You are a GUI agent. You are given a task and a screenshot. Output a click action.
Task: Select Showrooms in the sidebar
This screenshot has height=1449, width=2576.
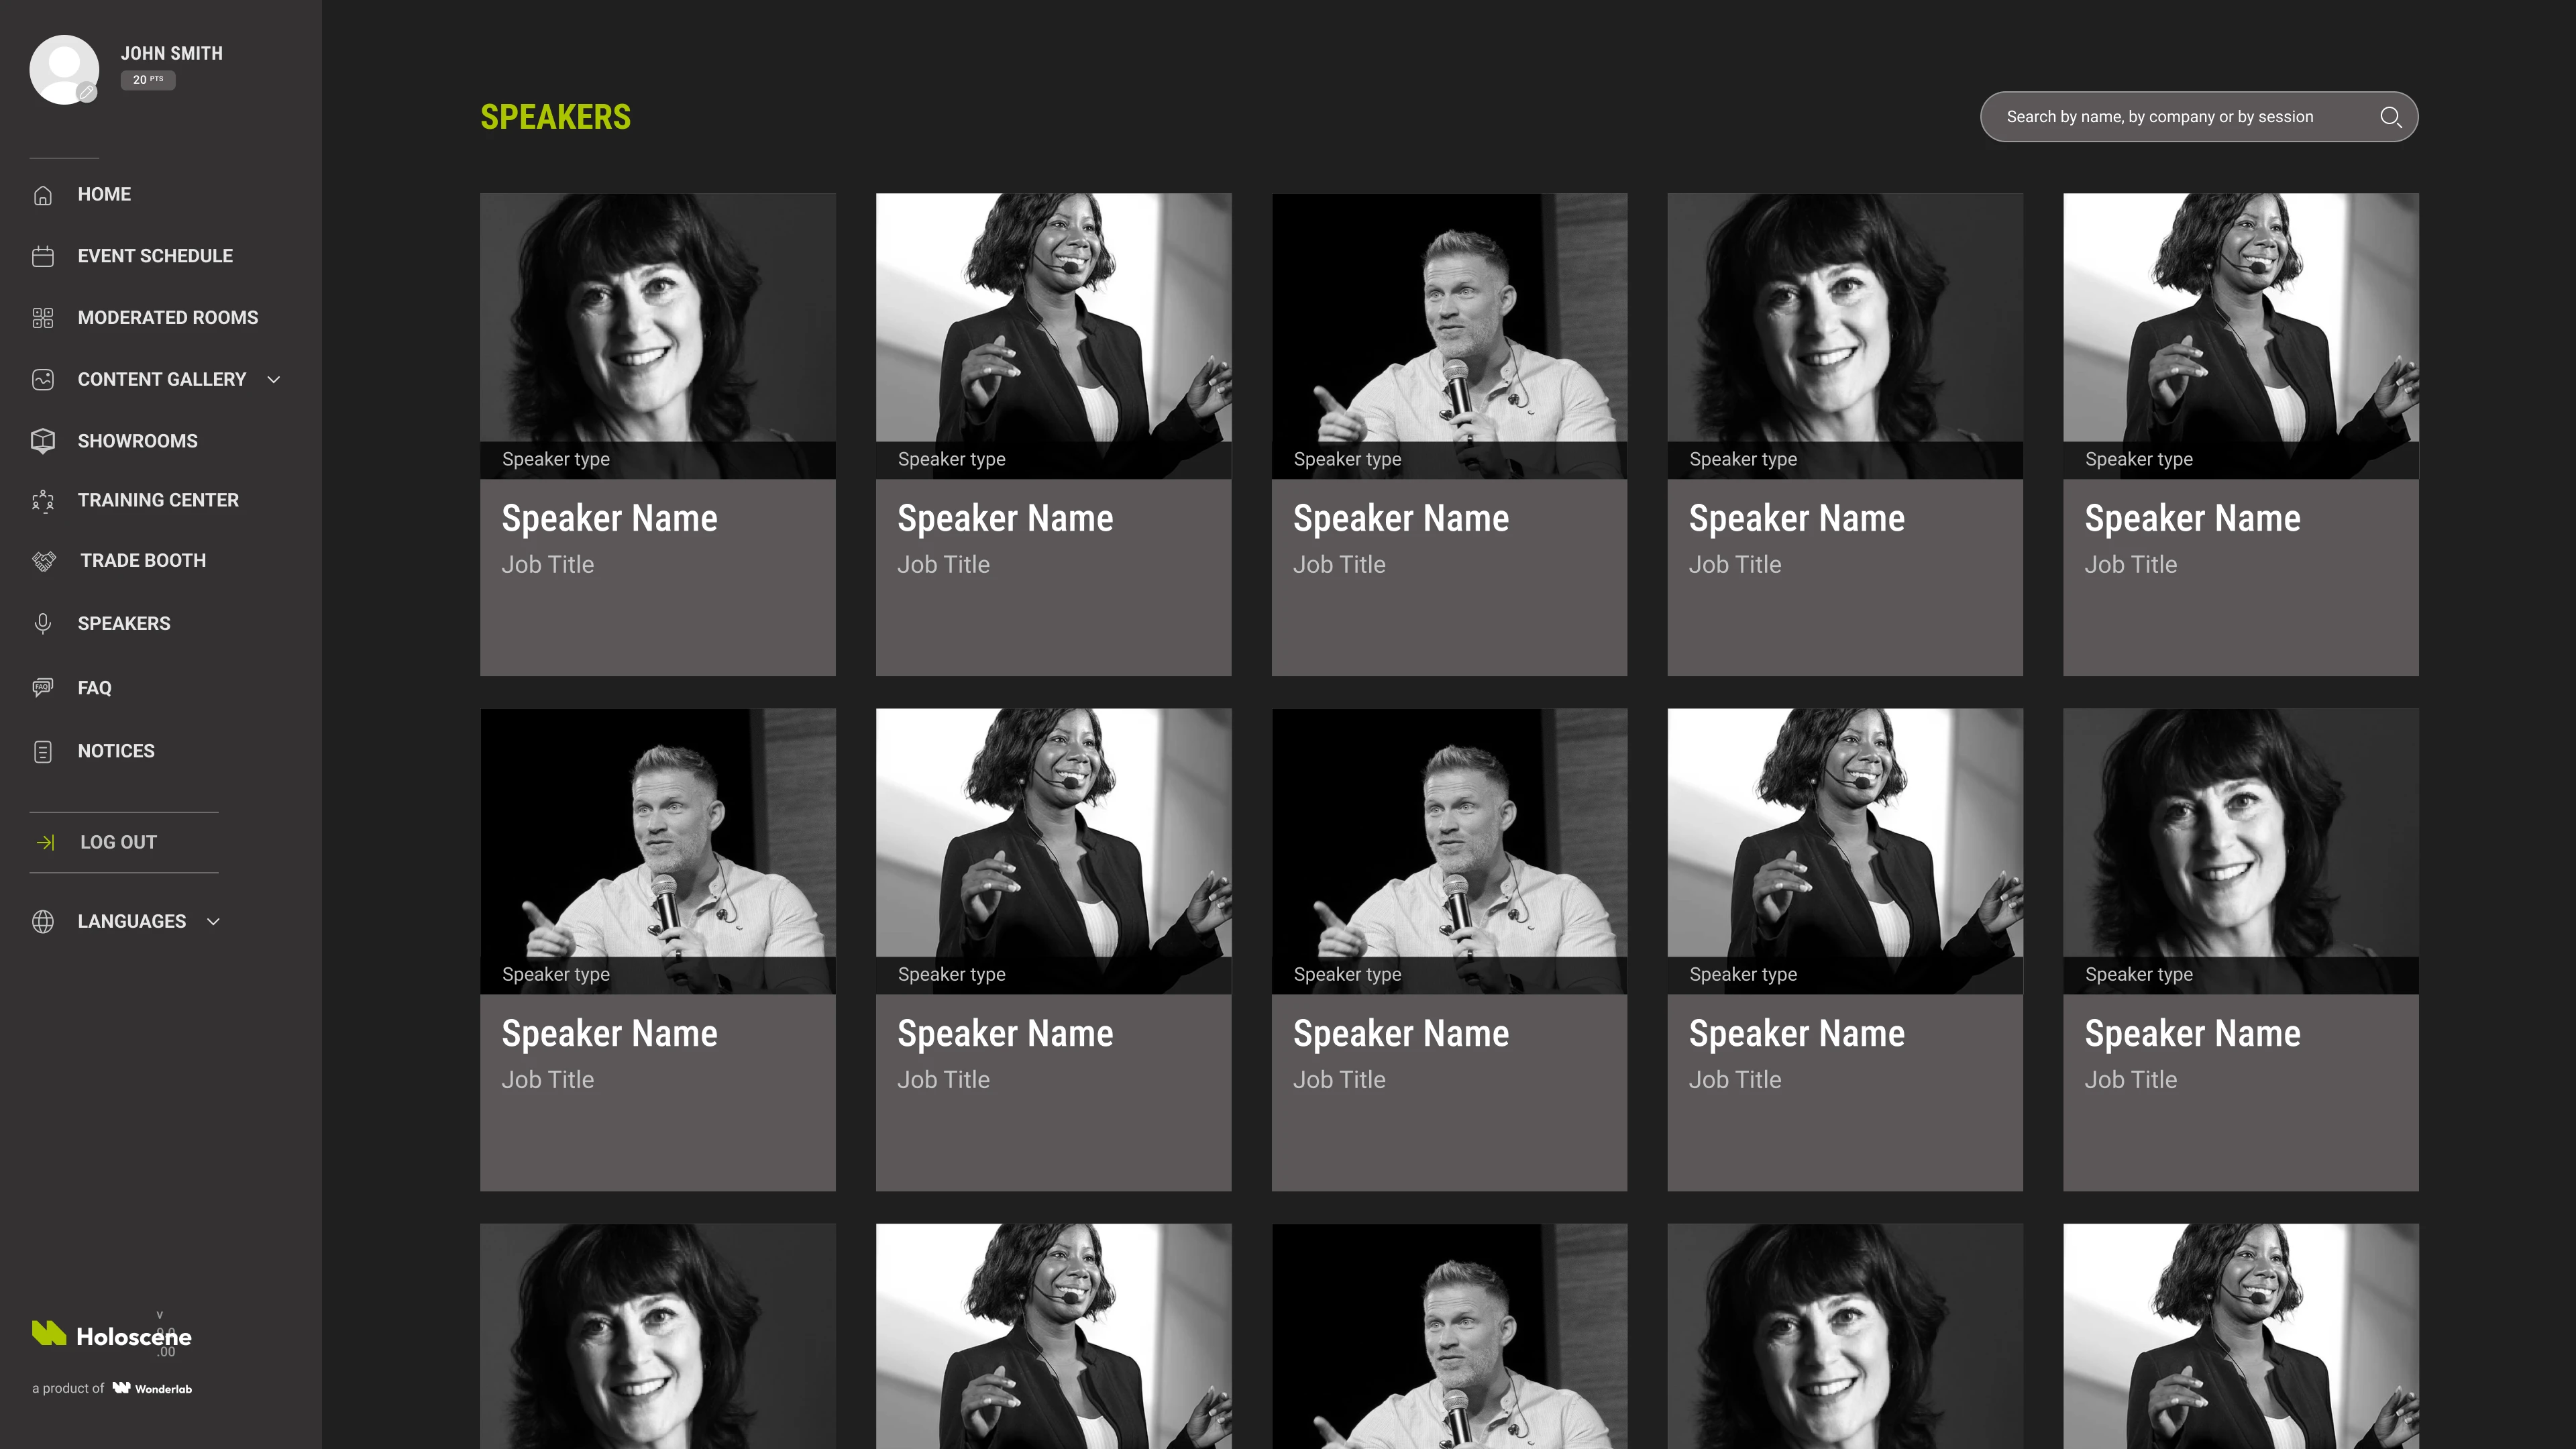pos(138,441)
